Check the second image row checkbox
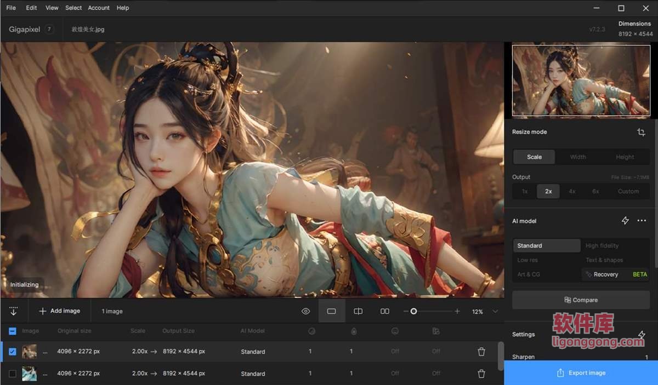 [x=13, y=373]
